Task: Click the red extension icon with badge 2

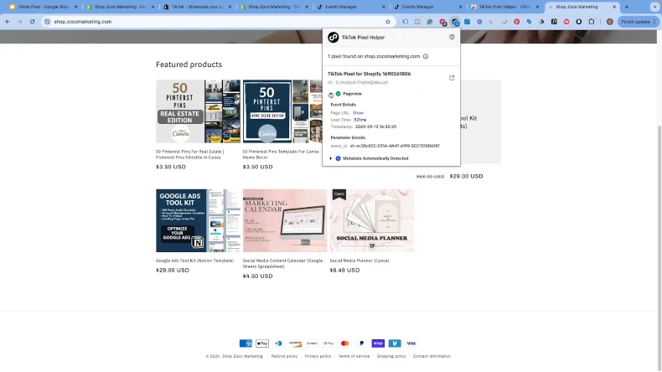Action: (x=442, y=22)
